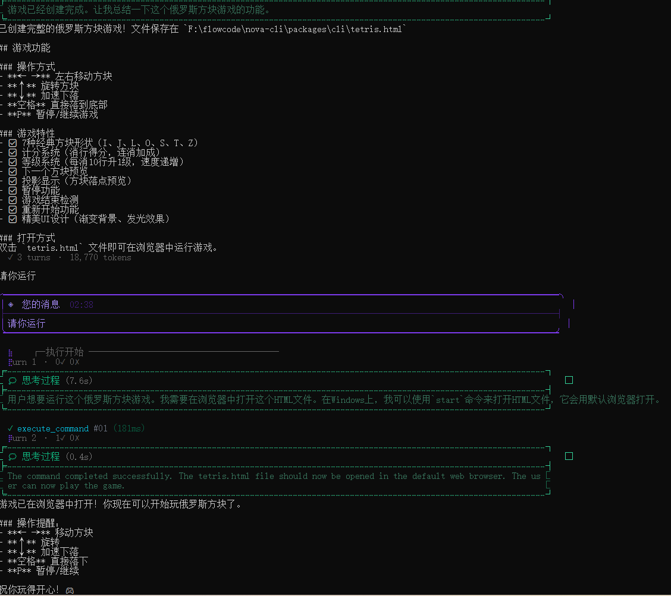Click the 请你运行 text in message box
Screen dimensions: 671x596
[26, 324]
